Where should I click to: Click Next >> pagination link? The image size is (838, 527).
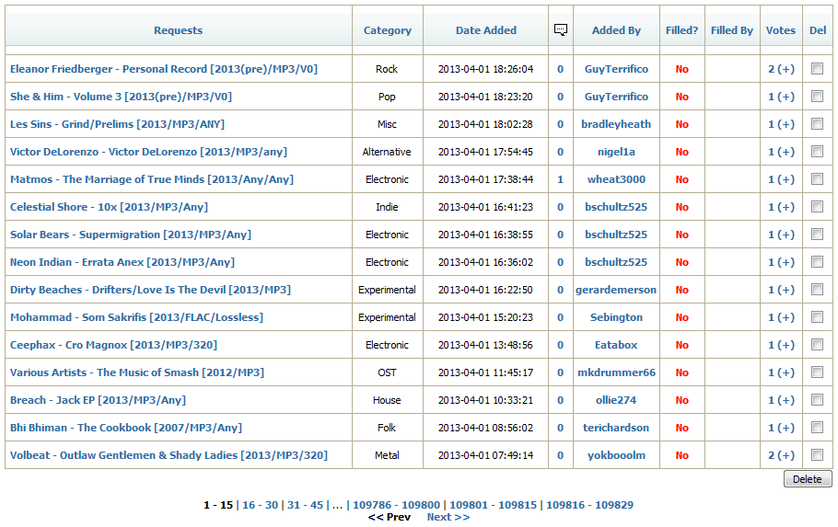coord(448,517)
